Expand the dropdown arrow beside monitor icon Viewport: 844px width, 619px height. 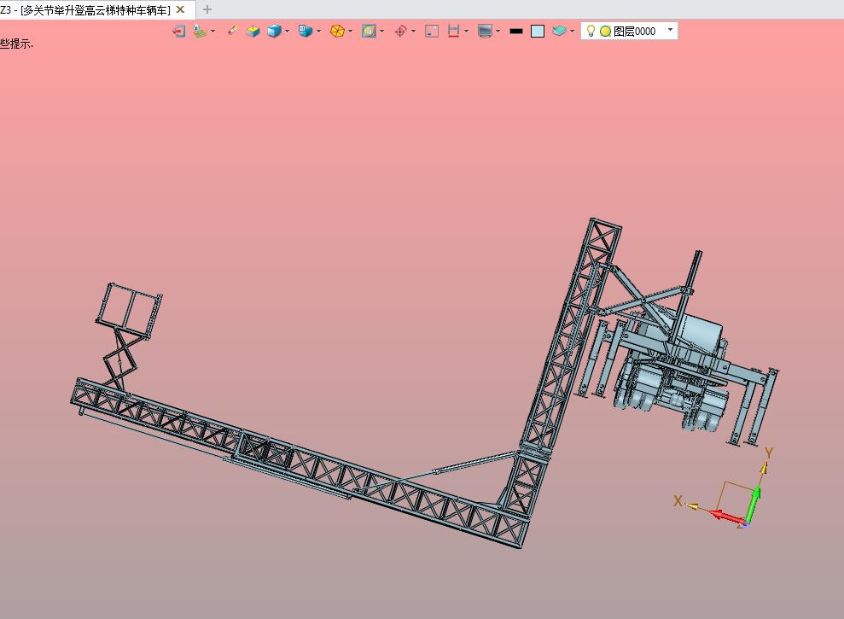point(498,31)
